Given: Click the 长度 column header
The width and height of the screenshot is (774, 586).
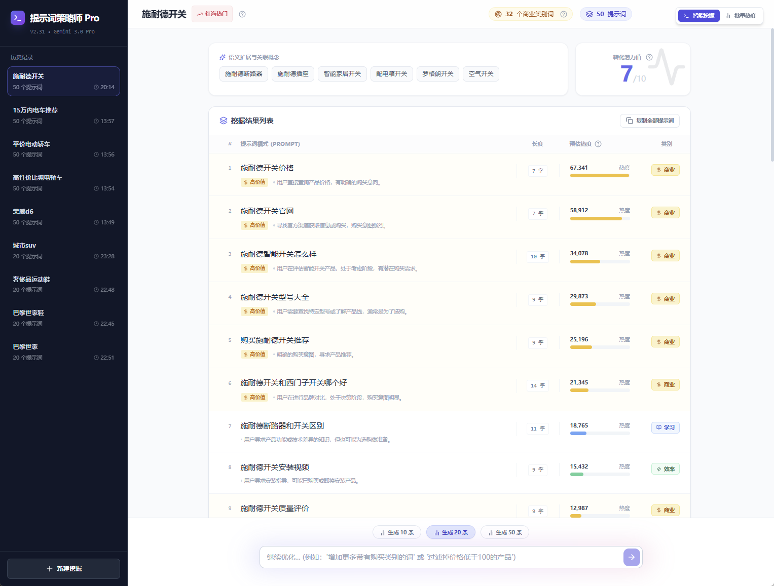Looking at the screenshot, I should 538,144.
